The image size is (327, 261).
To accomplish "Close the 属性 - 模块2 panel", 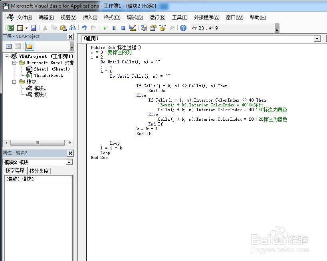I will tap(71, 153).
